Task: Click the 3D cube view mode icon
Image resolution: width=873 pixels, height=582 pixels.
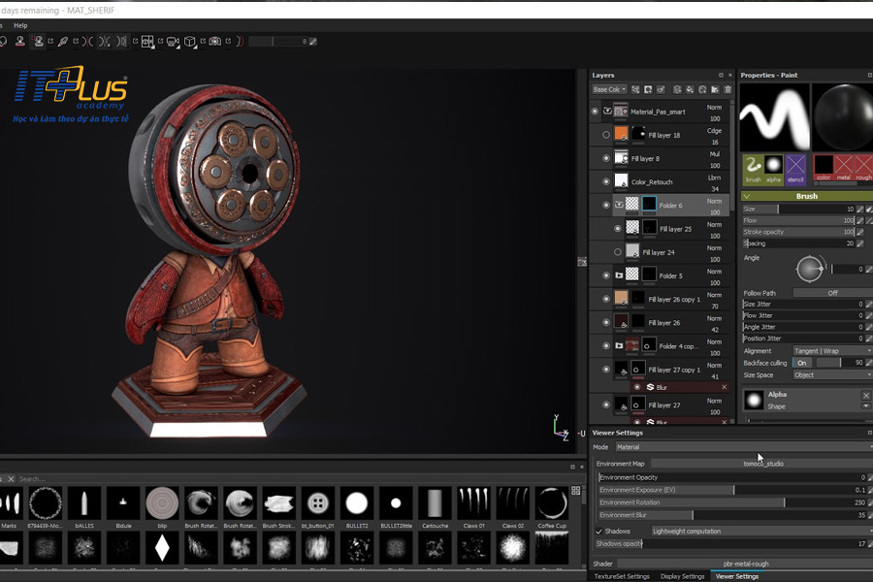Action: click(190, 42)
